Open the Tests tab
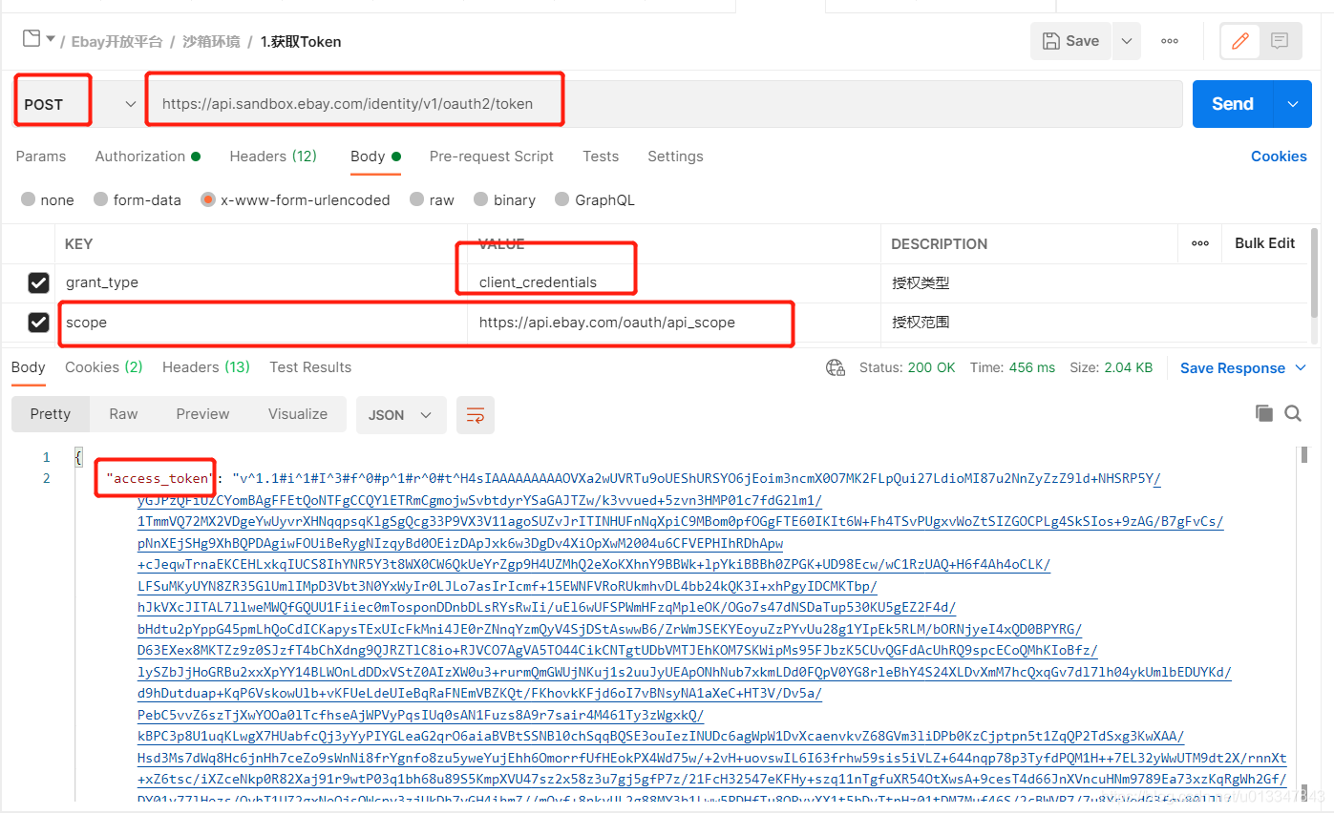The height and width of the screenshot is (814, 1334). click(x=601, y=157)
